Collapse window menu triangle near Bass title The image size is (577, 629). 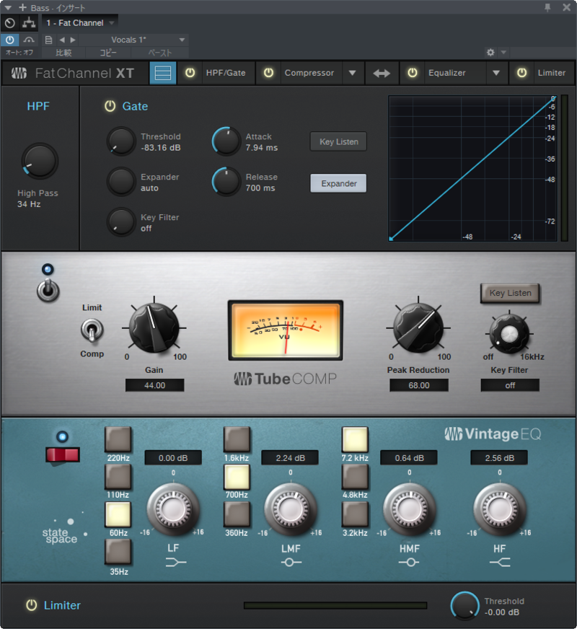[x=8, y=7]
